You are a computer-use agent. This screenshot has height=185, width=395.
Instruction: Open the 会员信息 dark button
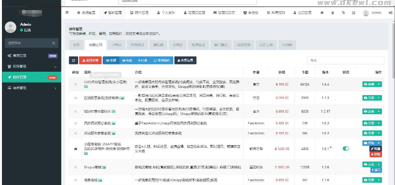[x=186, y=60]
